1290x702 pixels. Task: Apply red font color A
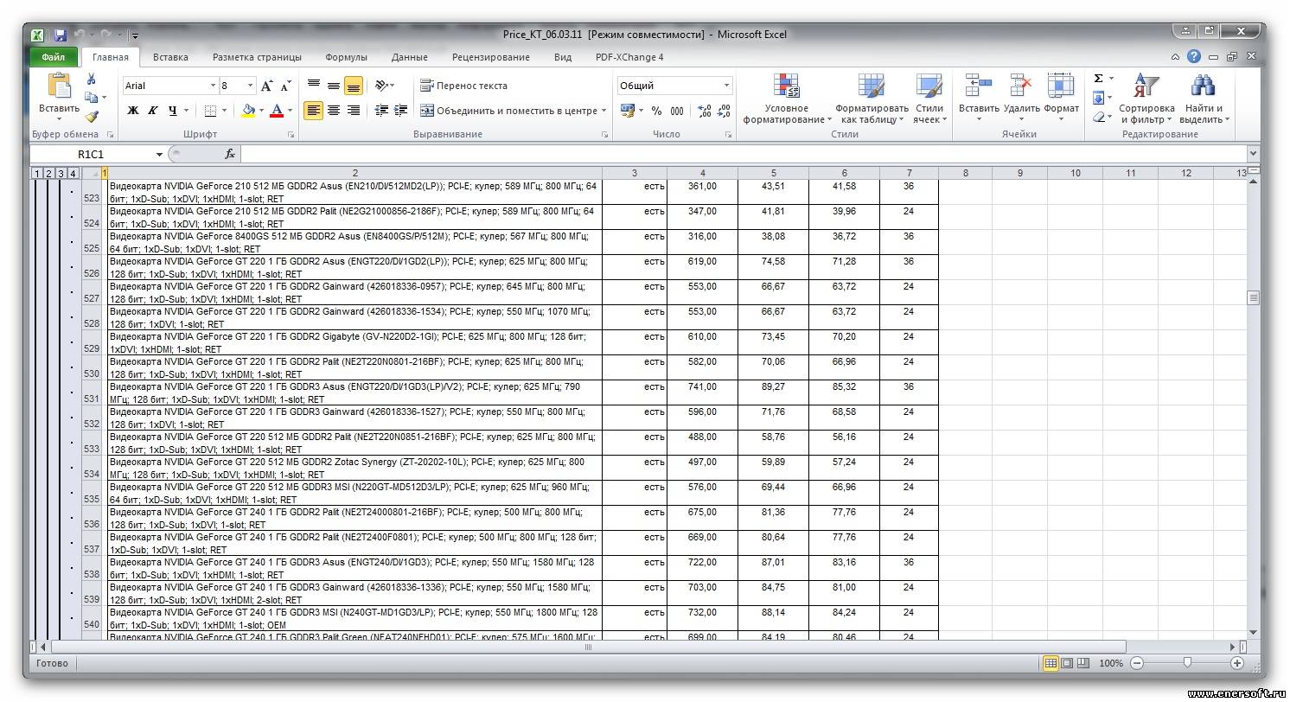pyautogui.click(x=276, y=110)
